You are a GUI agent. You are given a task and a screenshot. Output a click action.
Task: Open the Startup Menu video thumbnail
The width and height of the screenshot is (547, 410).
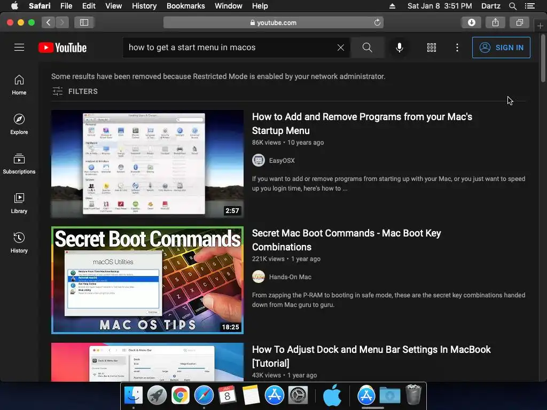click(147, 164)
